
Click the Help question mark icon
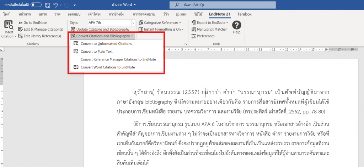[x=236, y=25]
